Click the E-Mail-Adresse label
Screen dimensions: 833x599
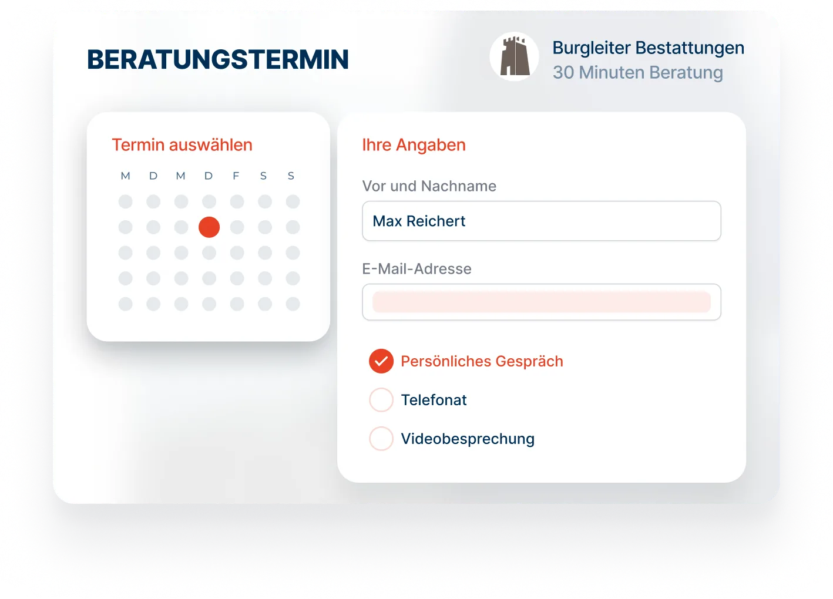(417, 269)
